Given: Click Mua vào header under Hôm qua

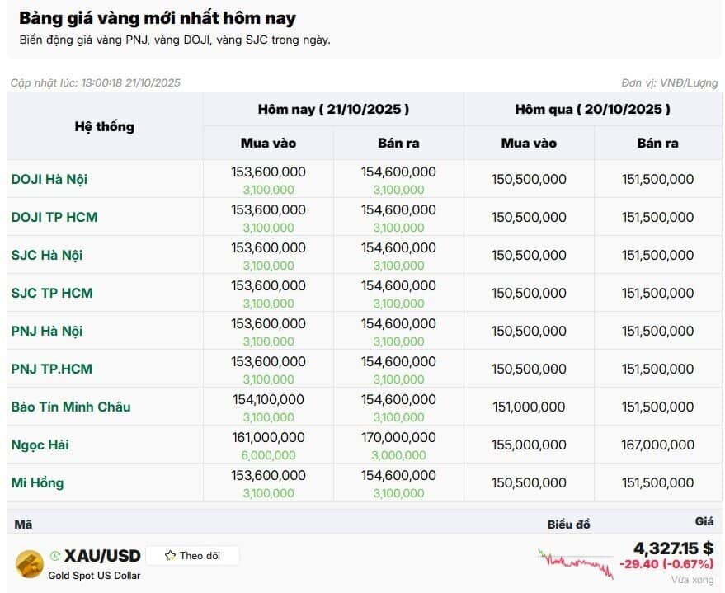Looking at the screenshot, I should coord(529,143).
